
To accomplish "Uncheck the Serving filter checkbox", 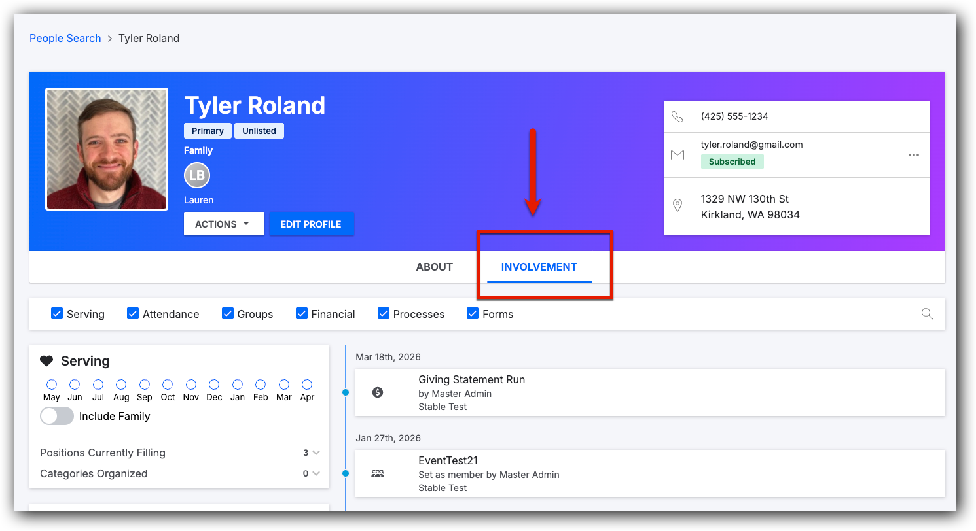I will [57, 314].
